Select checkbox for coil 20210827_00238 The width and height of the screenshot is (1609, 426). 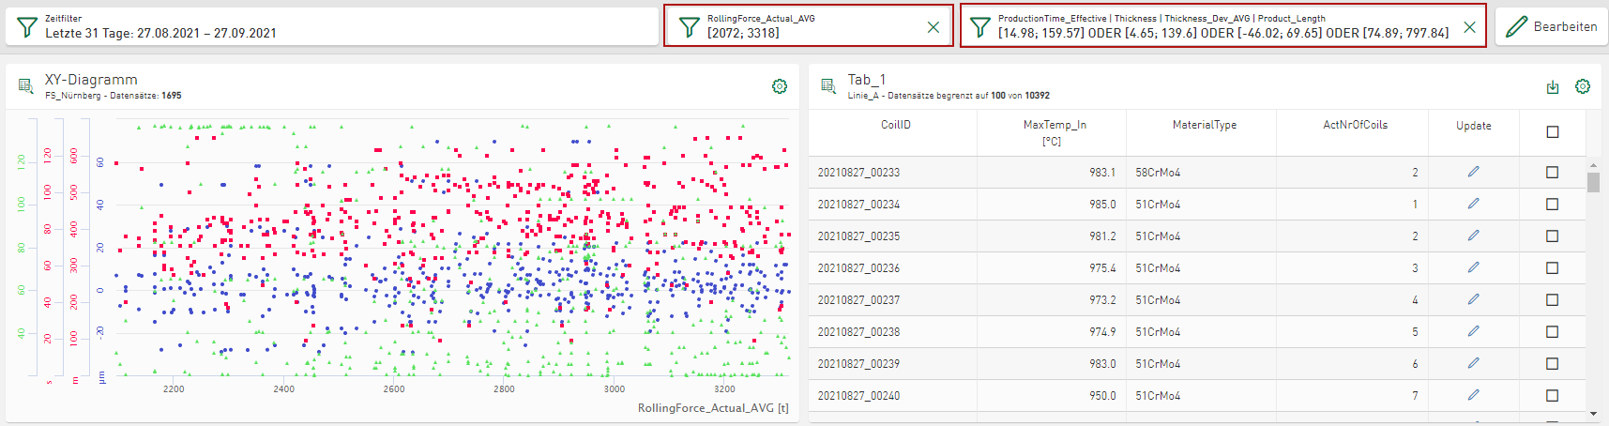[1552, 331]
